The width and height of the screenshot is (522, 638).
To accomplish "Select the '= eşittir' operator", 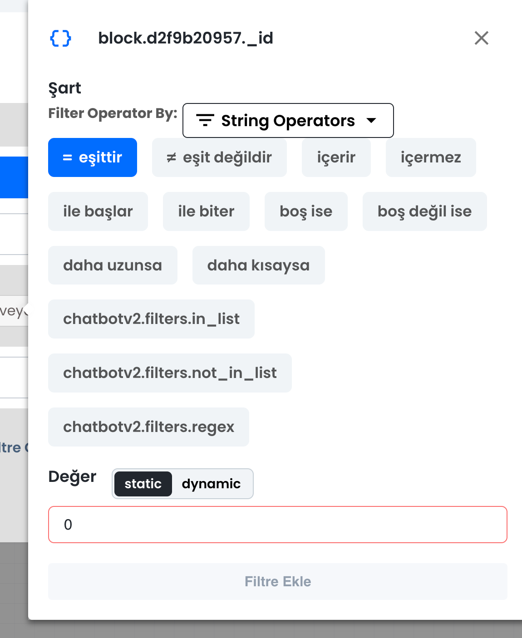I will [x=93, y=157].
